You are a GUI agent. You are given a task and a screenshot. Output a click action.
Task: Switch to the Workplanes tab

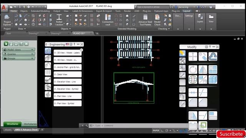pyautogui.click(x=30, y=124)
